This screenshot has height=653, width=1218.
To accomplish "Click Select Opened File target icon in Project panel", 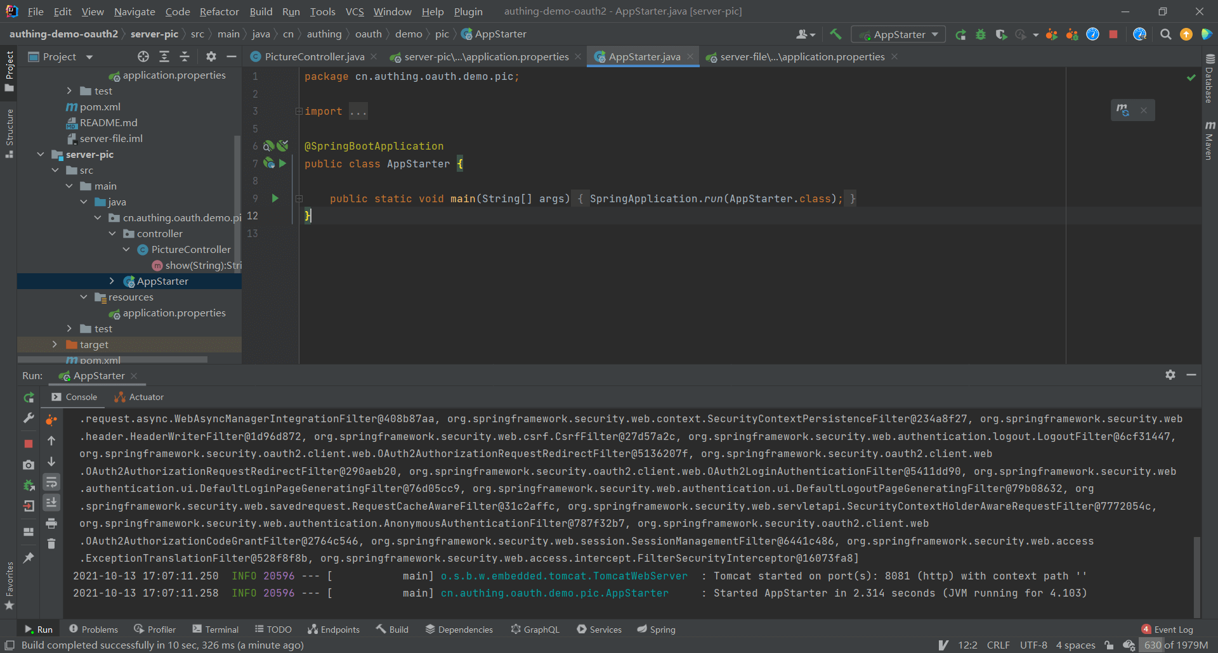I will point(143,56).
